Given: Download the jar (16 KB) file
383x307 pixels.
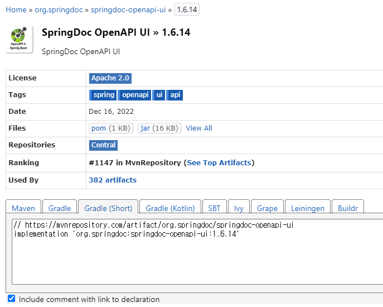Looking at the screenshot, I should 159,128.
